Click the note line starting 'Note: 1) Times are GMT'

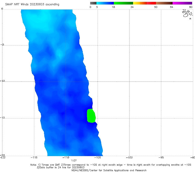coord(111,165)
